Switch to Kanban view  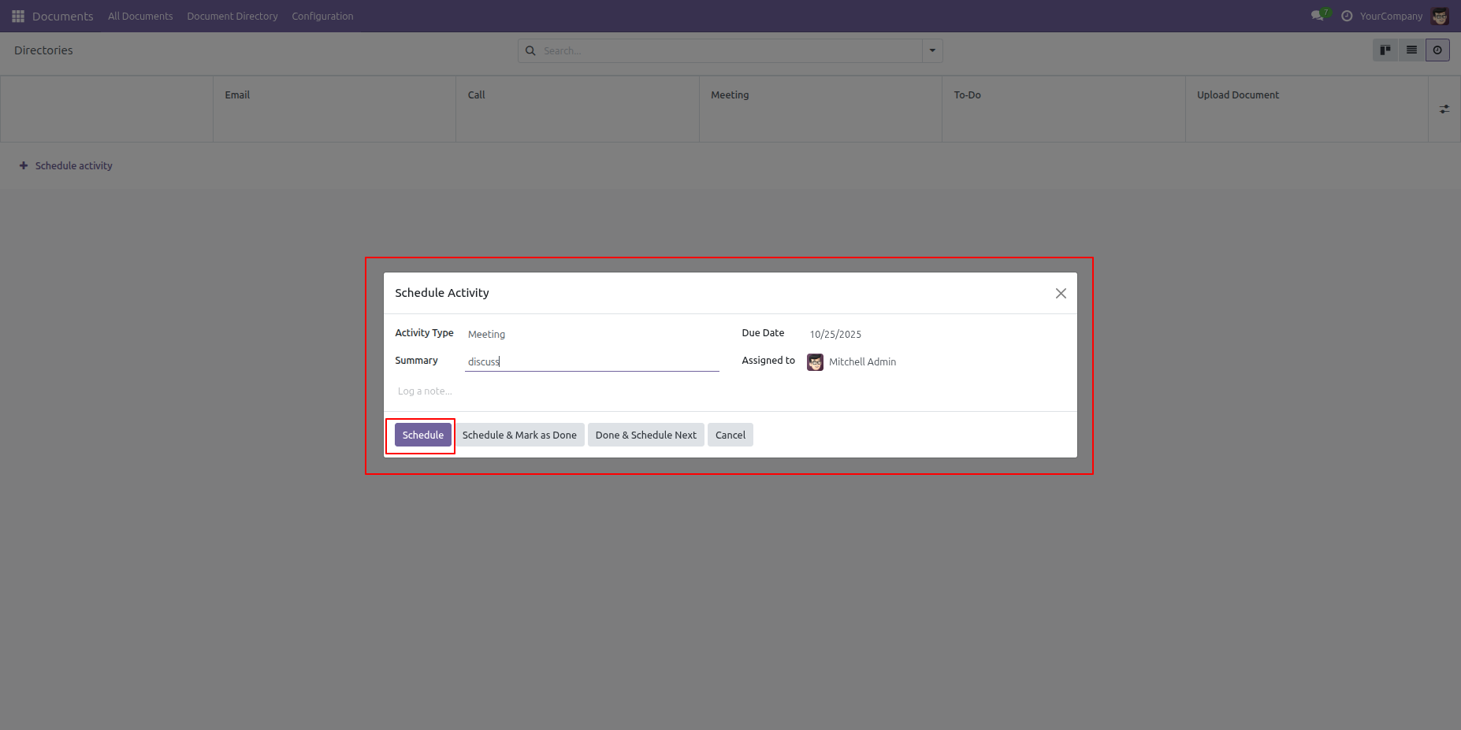[x=1385, y=50]
